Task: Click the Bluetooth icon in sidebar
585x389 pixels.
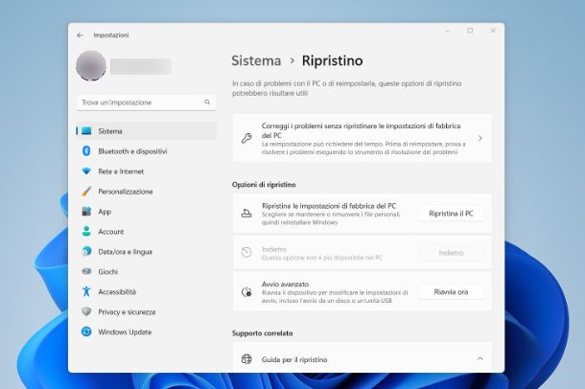Action: point(86,151)
